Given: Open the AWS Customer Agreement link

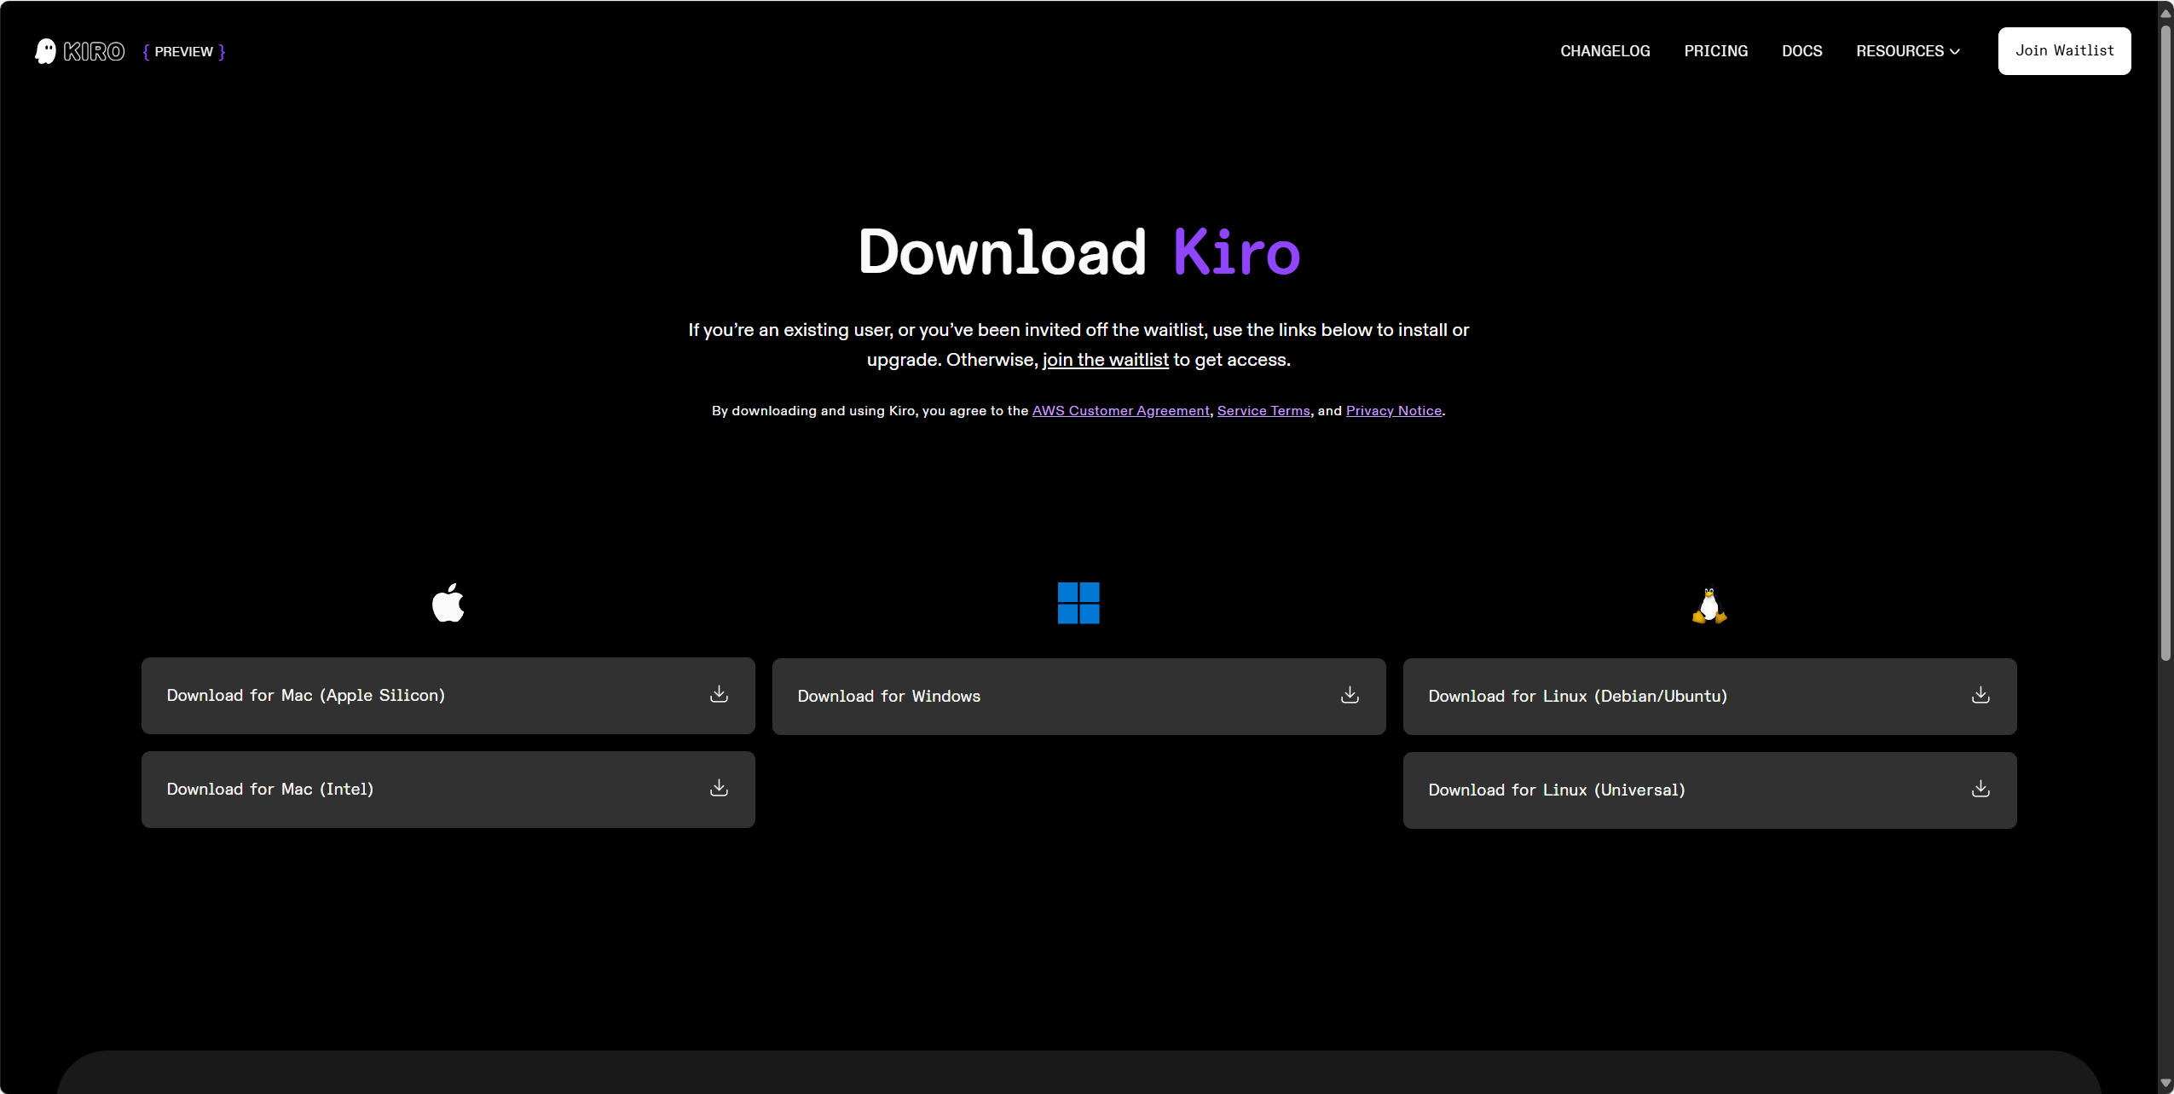Looking at the screenshot, I should (x=1120, y=411).
